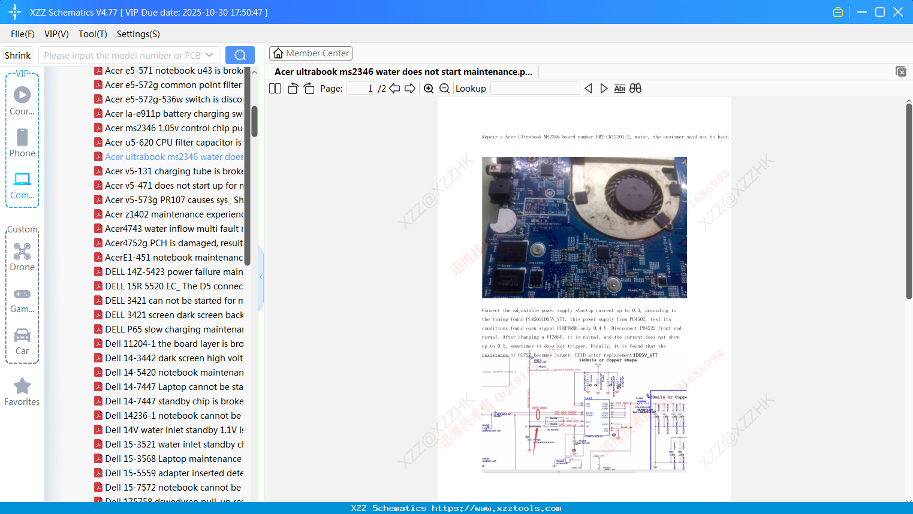Screen dimensions: 913x514
Task: Open 'Acer v5-131 charging tube' file
Action: click(x=169, y=171)
